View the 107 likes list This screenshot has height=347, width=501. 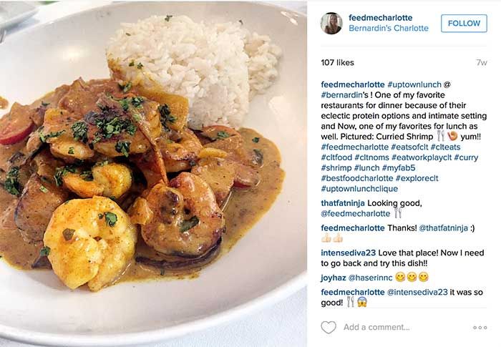[337, 63]
